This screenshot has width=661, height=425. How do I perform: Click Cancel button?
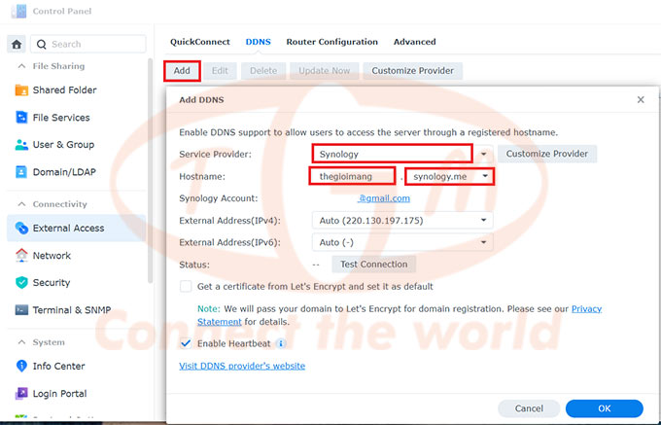[529, 408]
